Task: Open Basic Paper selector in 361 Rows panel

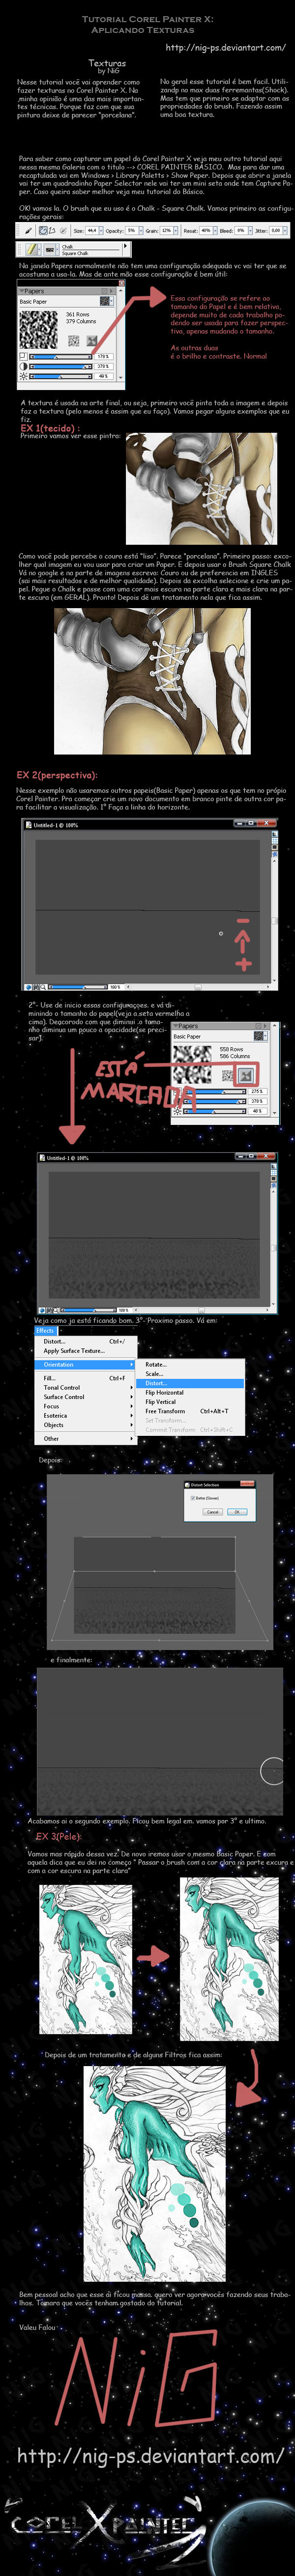Action: click(106, 301)
